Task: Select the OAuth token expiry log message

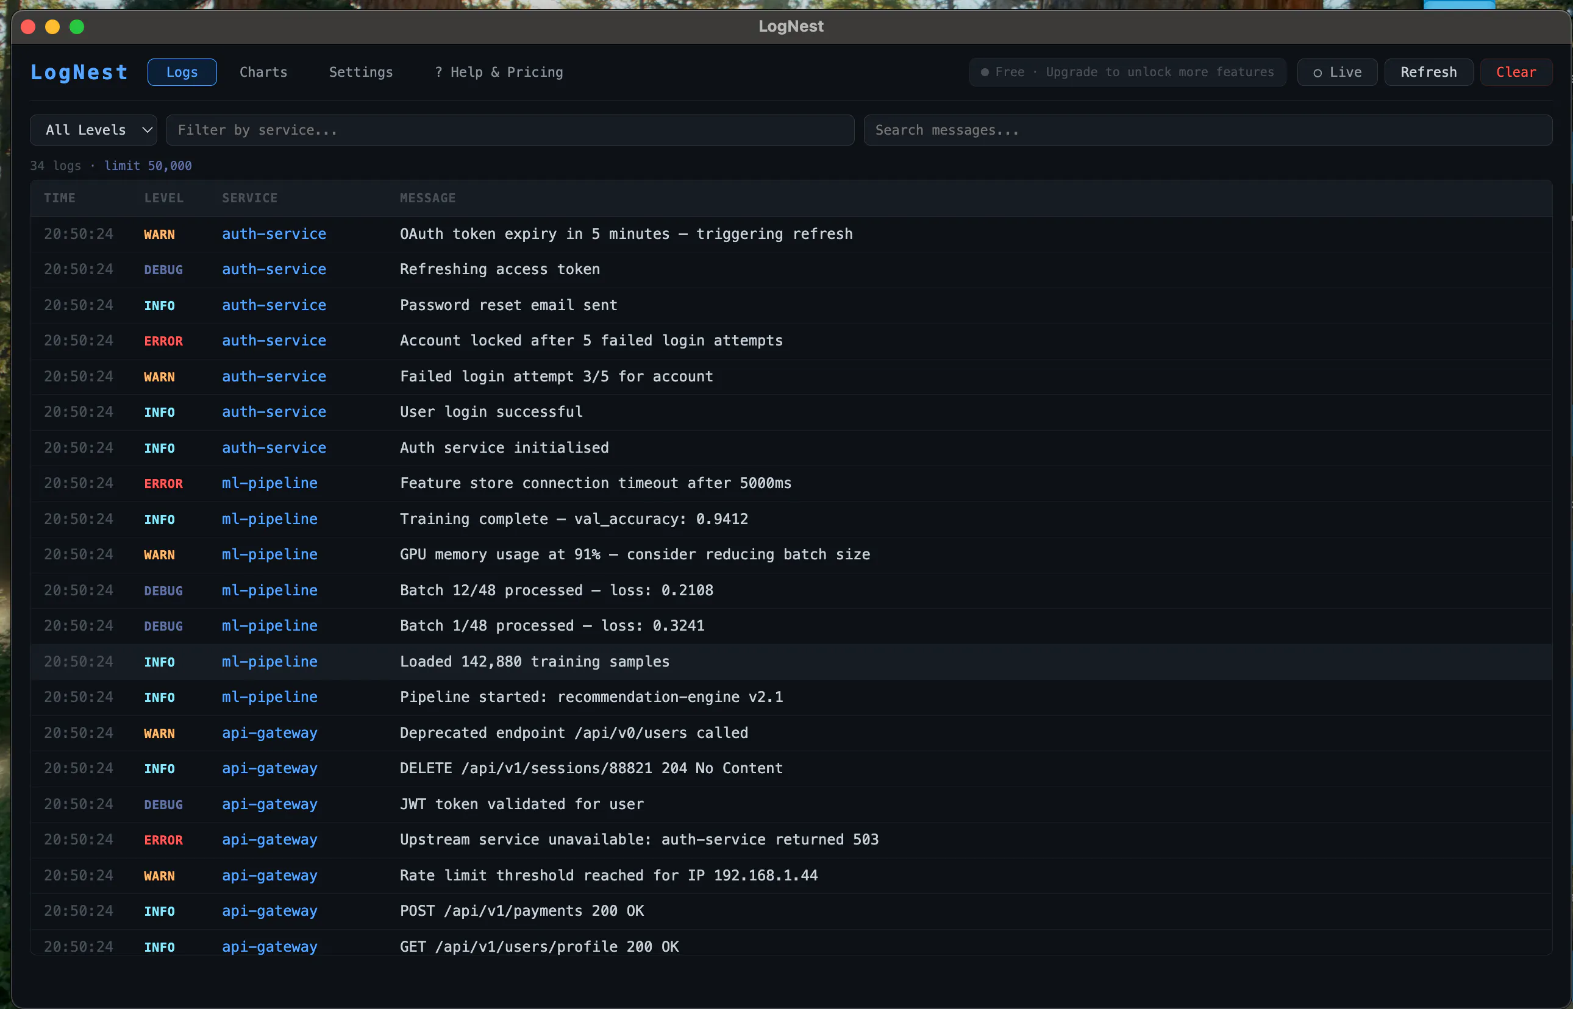Action: tap(626, 234)
